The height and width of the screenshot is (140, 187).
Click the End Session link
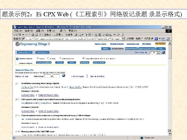(x=161, y=44)
